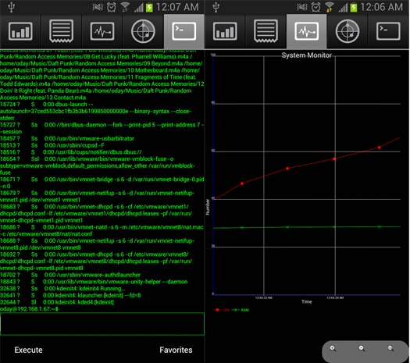Zoom in on the chart
Viewport: 410px width, 363px height.
[x=333, y=348]
